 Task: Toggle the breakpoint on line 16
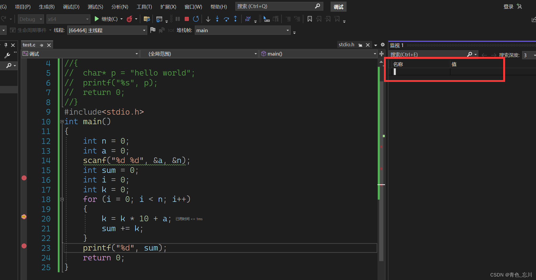click(x=24, y=178)
